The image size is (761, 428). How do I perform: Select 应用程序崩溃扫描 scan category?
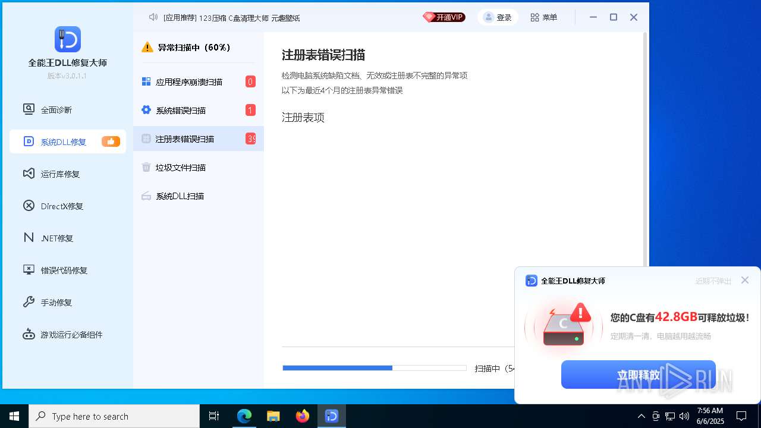point(199,81)
